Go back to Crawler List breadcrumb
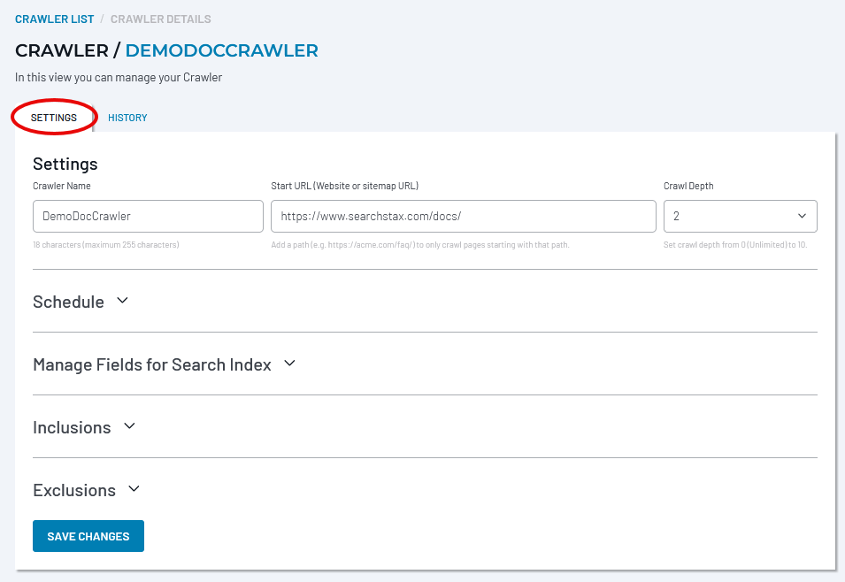845x582 pixels. click(55, 19)
